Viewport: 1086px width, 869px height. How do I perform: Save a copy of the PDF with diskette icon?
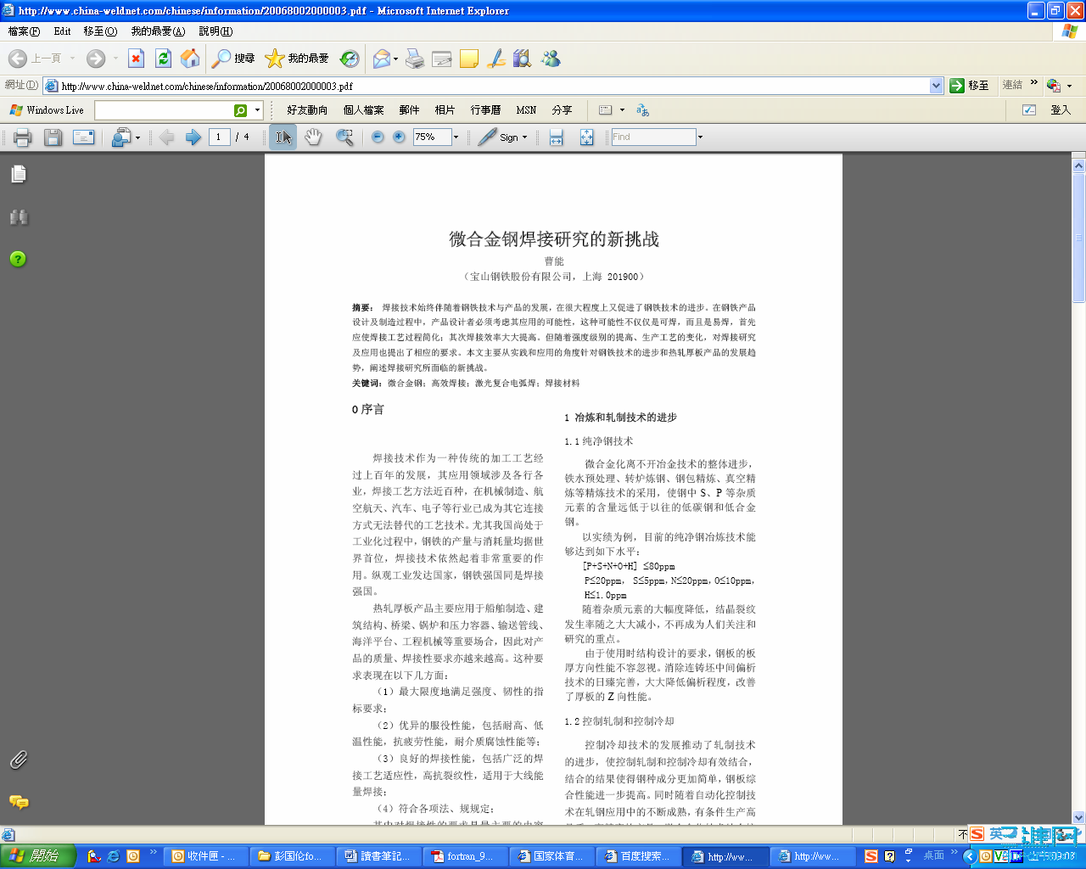pos(53,137)
